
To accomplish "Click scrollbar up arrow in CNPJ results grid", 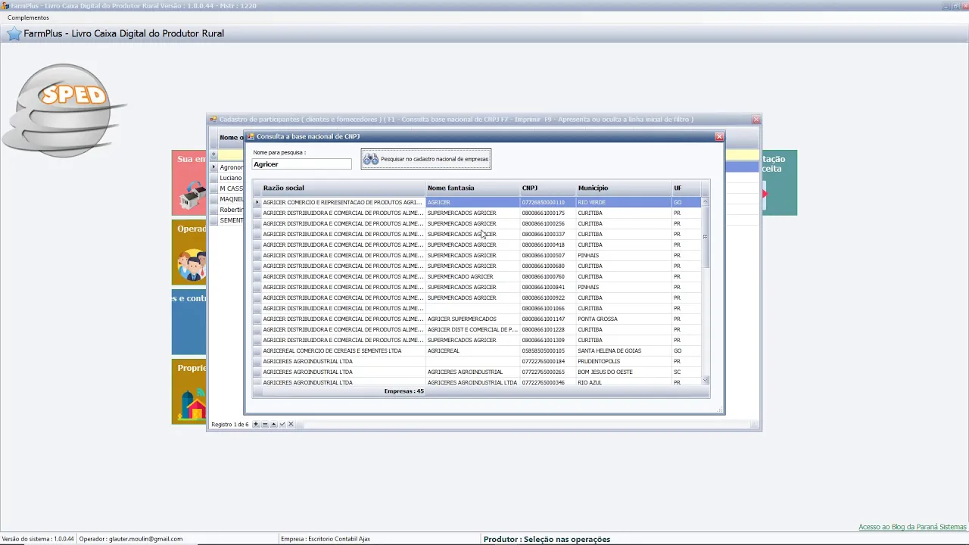I will coord(706,202).
